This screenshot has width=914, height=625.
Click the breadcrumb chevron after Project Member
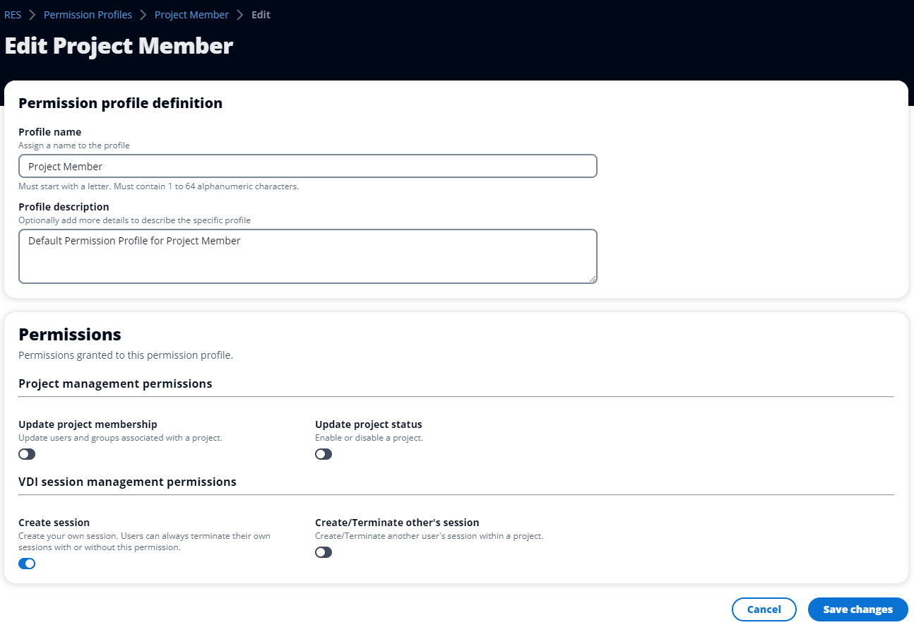[239, 14]
